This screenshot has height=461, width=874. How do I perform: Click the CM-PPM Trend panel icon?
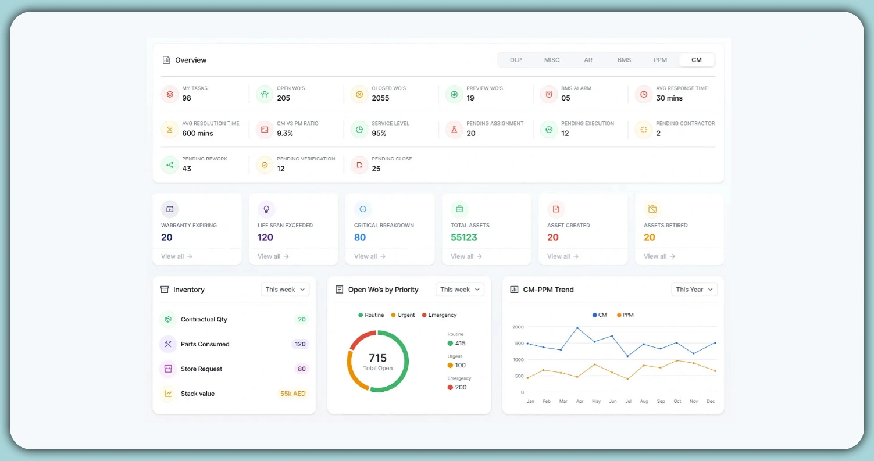(x=515, y=289)
